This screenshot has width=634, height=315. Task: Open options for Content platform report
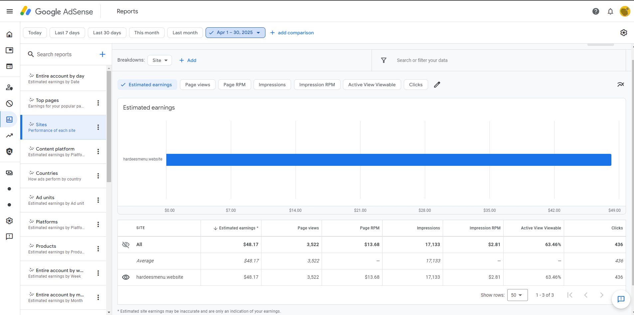tap(98, 152)
